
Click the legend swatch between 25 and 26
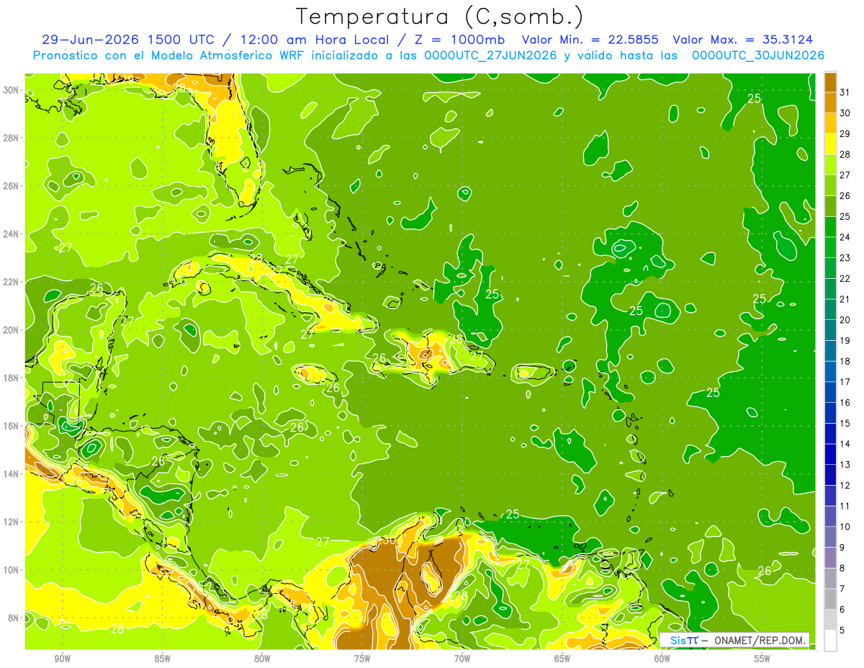(x=830, y=205)
